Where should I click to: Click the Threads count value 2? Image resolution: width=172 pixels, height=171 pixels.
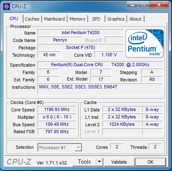click(155, 147)
